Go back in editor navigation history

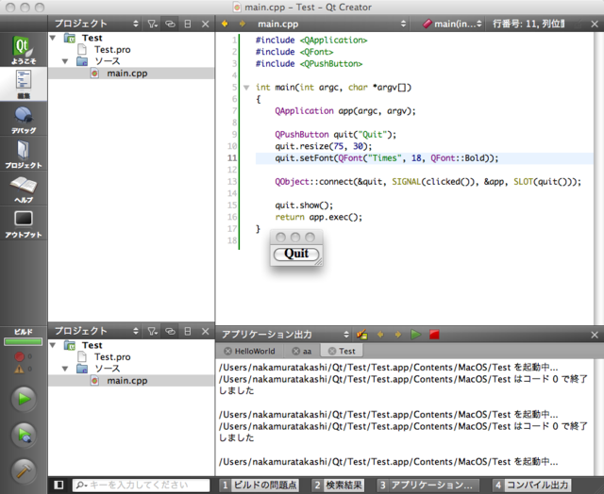[225, 24]
